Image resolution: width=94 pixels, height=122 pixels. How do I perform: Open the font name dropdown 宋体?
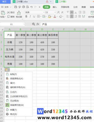[x=44, y=12]
